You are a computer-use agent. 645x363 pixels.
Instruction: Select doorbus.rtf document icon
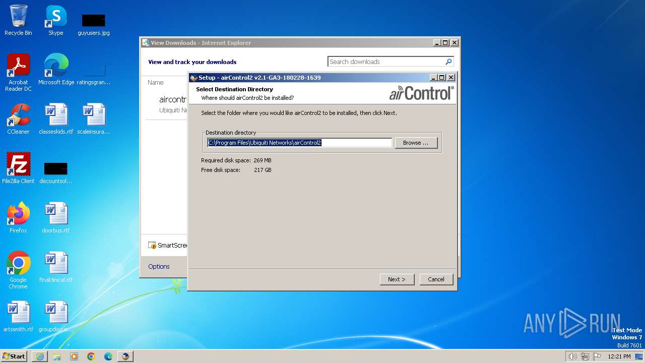tap(56, 218)
